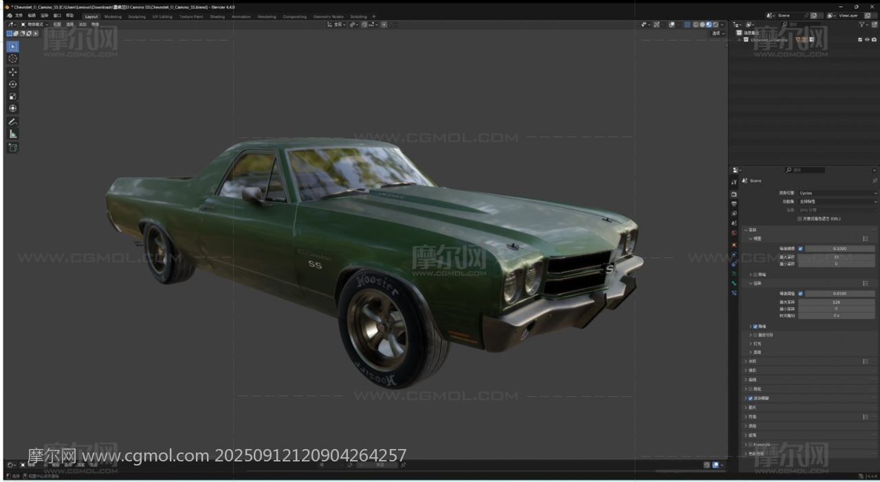This screenshot has height=482, width=880.
Task: Enable Freestyle checkbox
Action: click(x=750, y=444)
